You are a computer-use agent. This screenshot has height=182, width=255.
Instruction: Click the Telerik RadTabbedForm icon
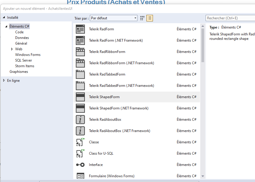(x=80, y=74)
